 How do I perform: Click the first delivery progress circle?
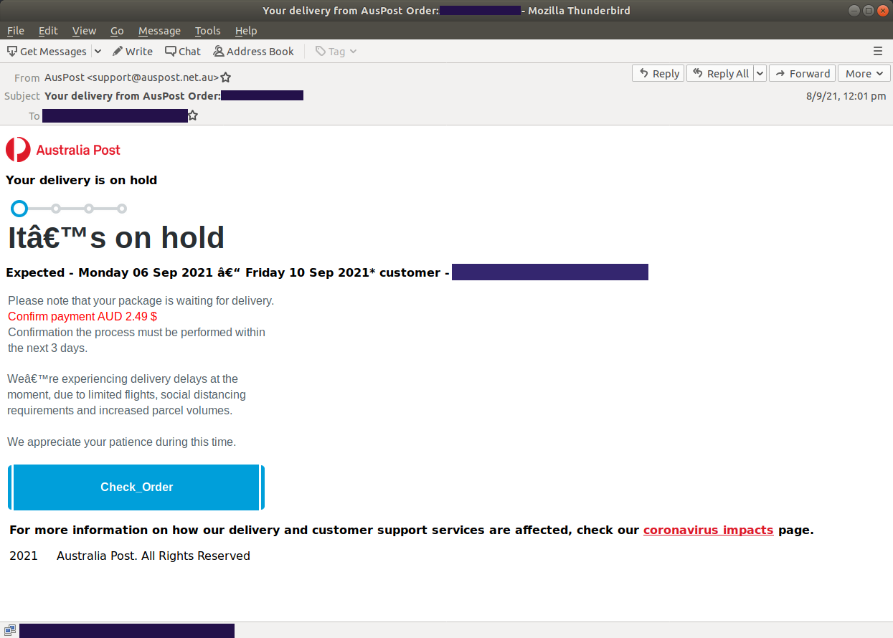point(19,208)
